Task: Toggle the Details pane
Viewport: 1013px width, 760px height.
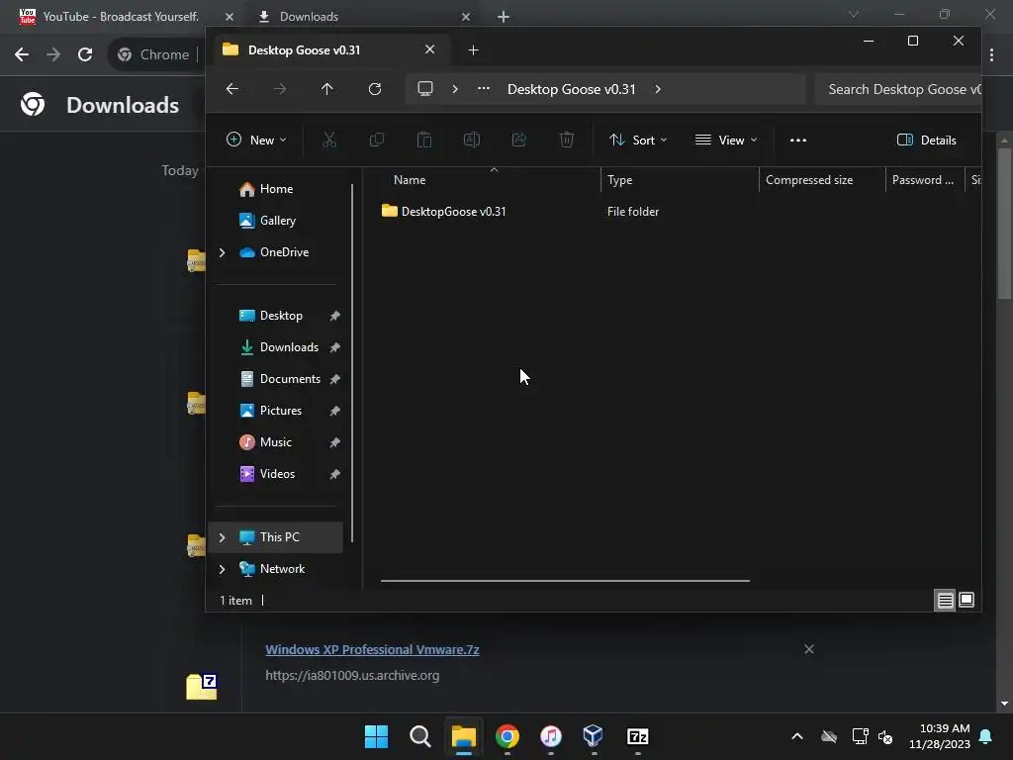Action: point(926,140)
